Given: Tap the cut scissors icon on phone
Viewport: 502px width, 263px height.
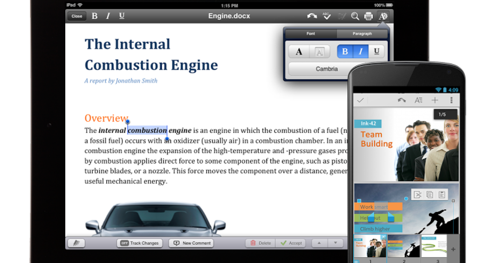Looking at the screenshot, I should click(x=417, y=194).
